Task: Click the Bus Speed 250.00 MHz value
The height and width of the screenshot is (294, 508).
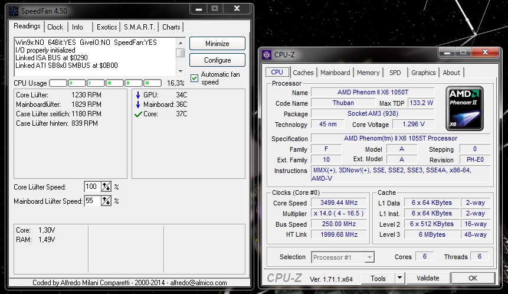Action: (x=339, y=224)
